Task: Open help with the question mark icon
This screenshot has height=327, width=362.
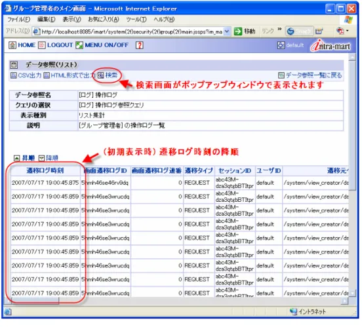Action: (x=139, y=45)
